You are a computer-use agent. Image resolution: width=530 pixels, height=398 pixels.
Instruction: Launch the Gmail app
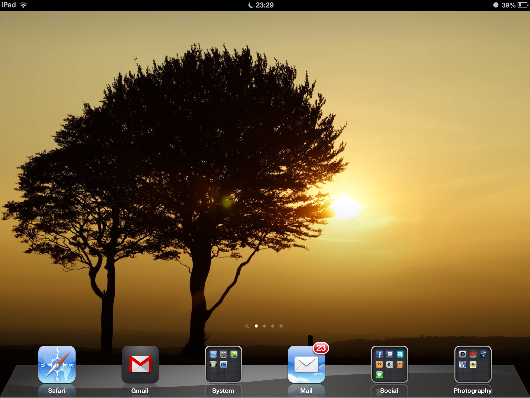click(140, 364)
